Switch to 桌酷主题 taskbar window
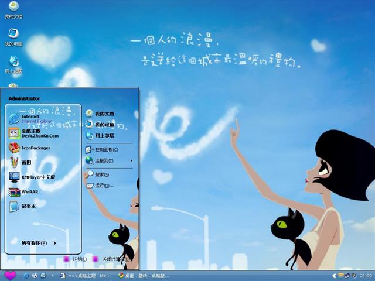The width and height of the screenshot is (375, 281). point(85,276)
